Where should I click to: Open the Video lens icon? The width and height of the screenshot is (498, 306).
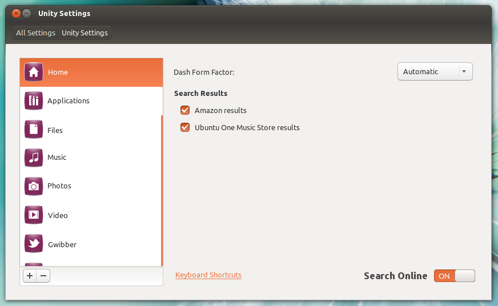point(34,215)
